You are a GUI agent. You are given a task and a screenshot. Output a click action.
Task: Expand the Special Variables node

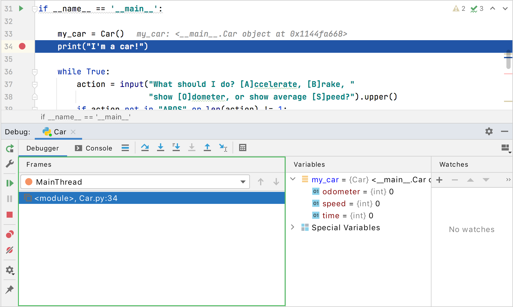[293, 227]
